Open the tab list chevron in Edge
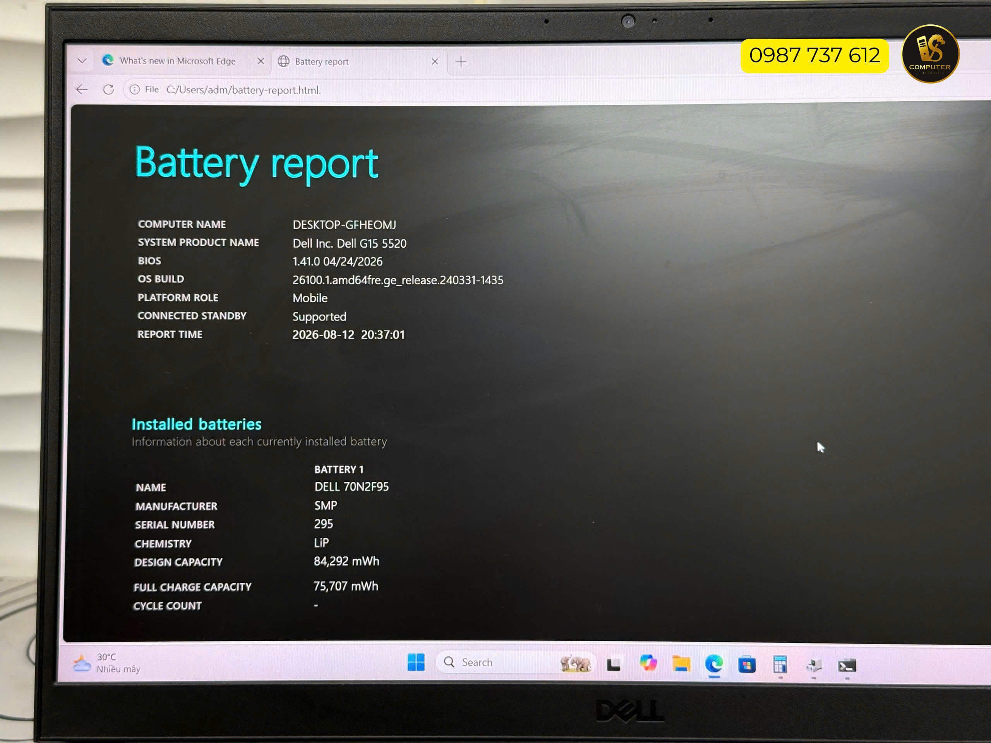Viewport: 991px width, 743px height. point(82,60)
